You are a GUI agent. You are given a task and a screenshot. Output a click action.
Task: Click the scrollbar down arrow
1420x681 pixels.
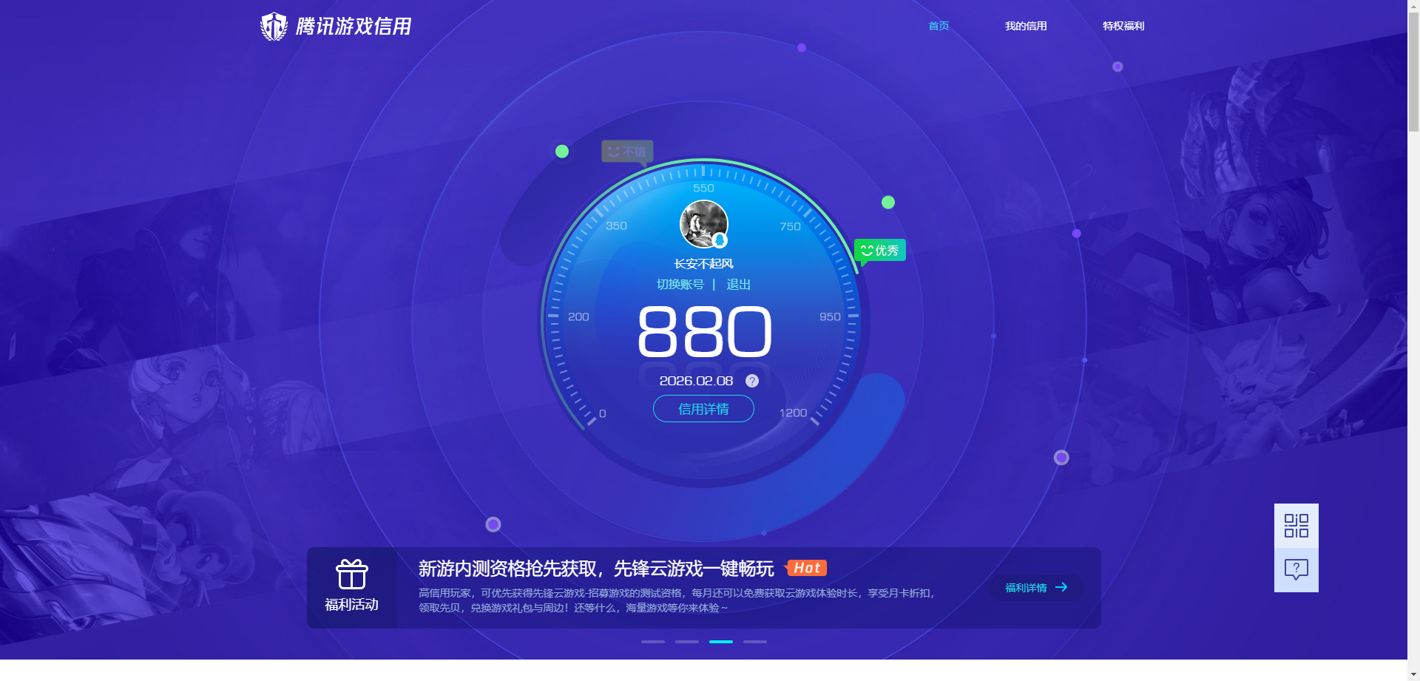[x=1413, y=674]
